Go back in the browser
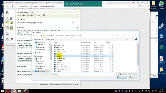 coord(7,6)
